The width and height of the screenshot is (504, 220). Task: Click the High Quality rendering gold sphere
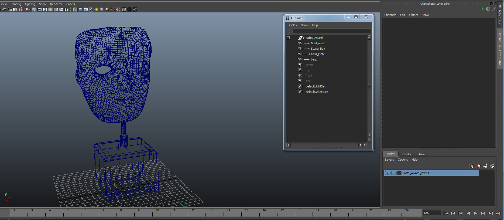[x=107, y=9]
